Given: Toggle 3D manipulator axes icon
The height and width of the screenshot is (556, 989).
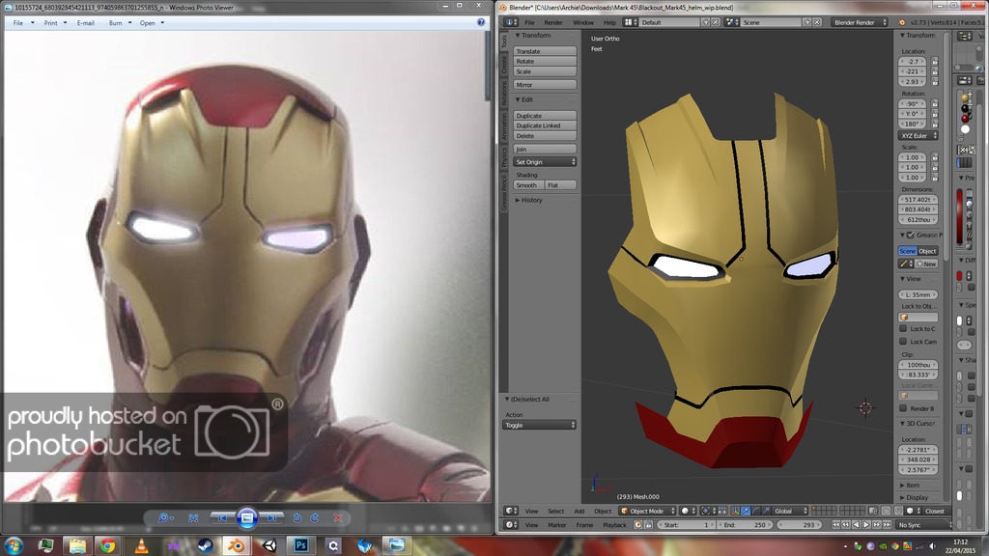Looking at the screenshot, I should (735, 511).
